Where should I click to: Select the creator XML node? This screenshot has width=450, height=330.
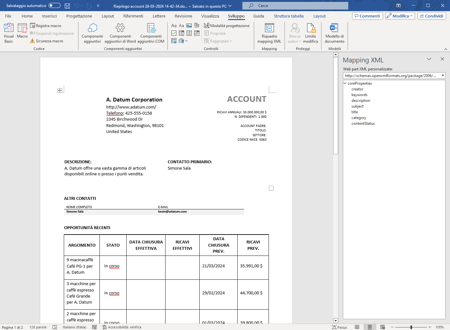click(x=357, y=89)
